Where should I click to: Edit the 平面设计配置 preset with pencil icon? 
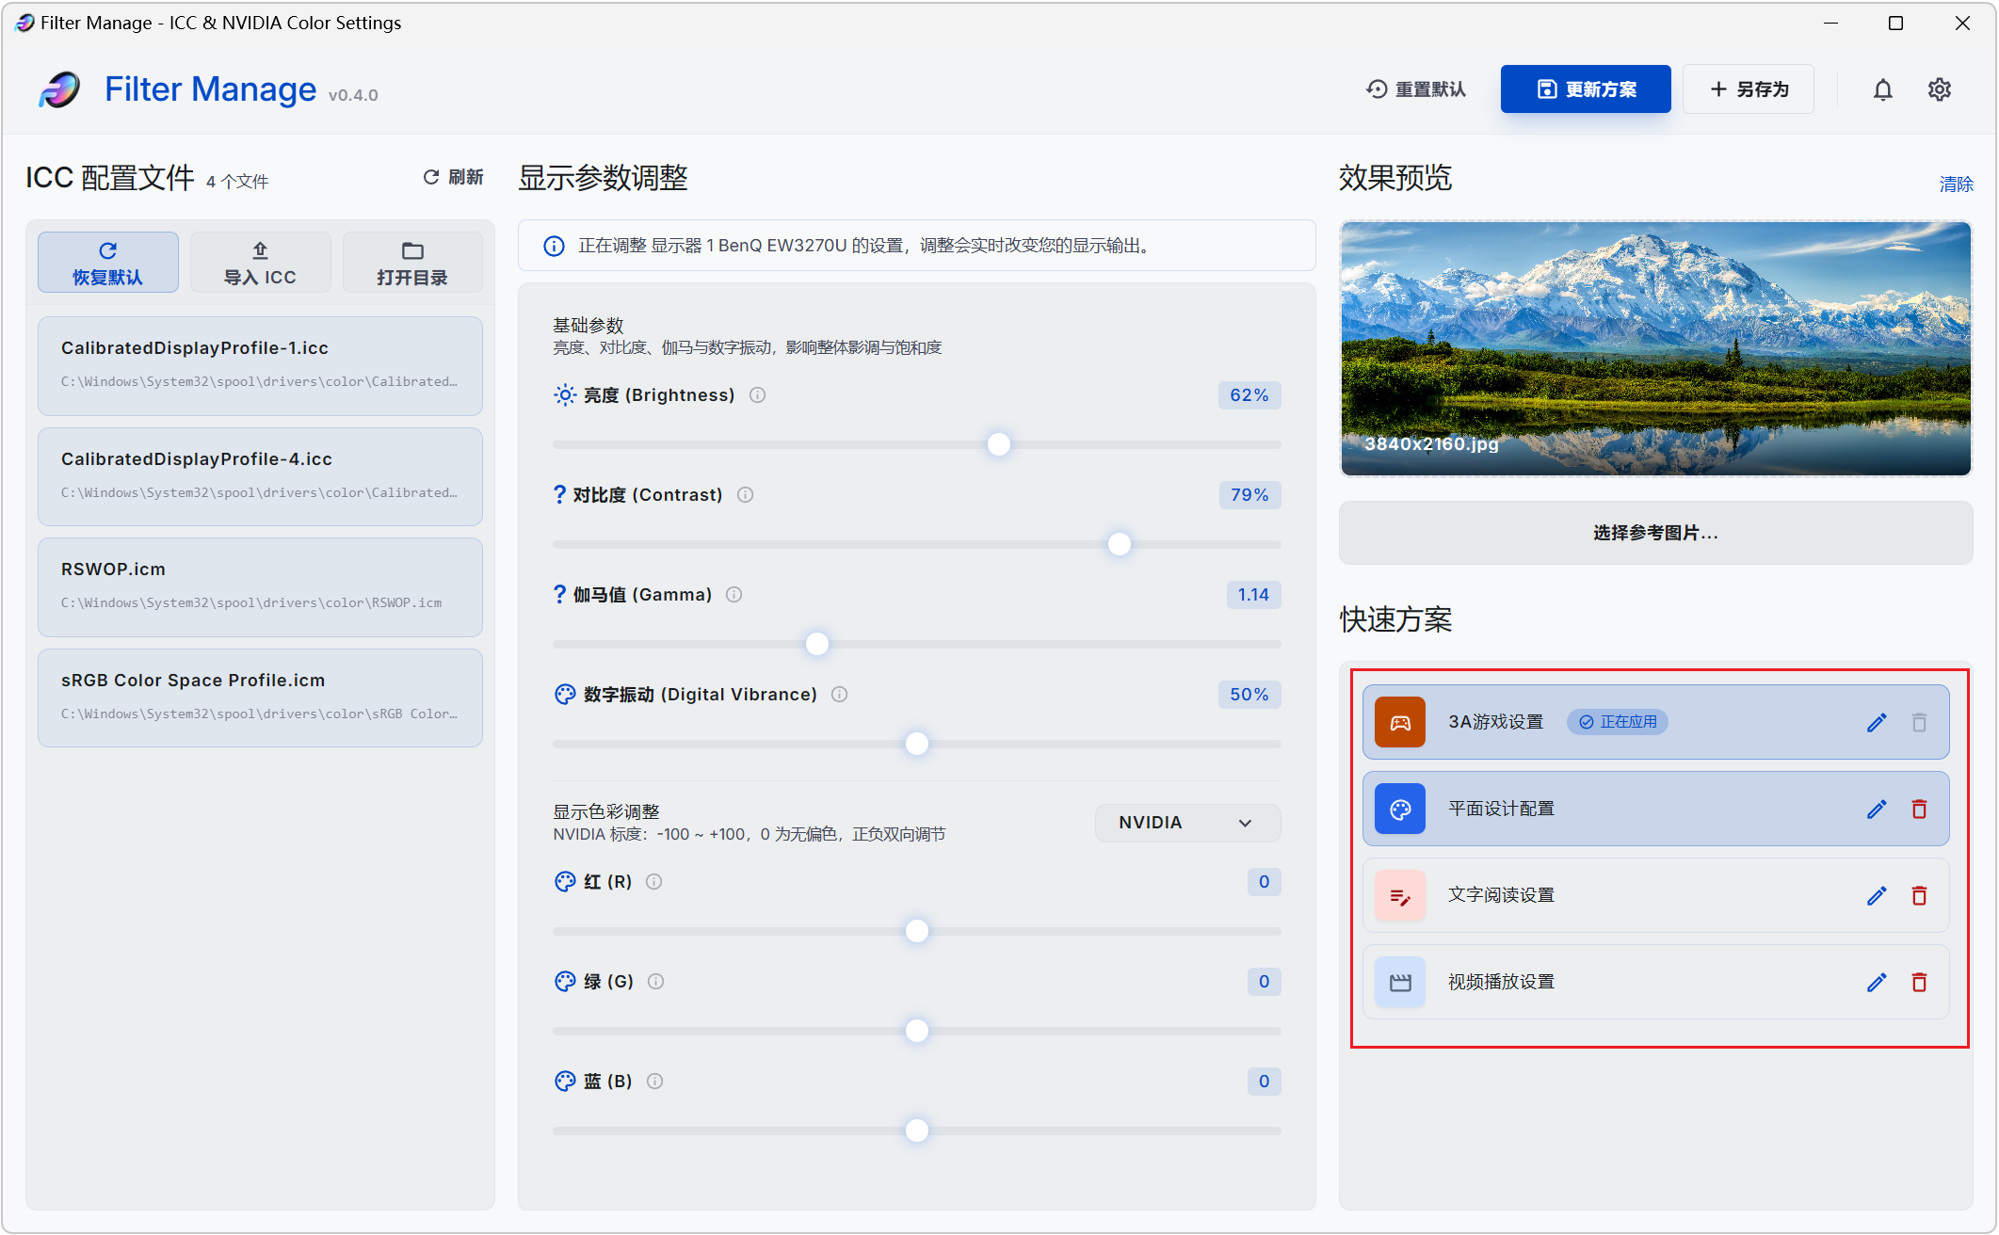(x=1877, y=810)
